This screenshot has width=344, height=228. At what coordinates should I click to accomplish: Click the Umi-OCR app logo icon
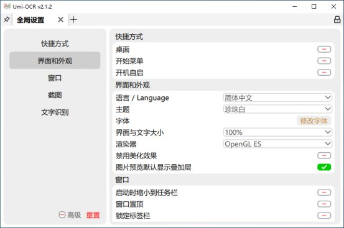tap(7, 6)
